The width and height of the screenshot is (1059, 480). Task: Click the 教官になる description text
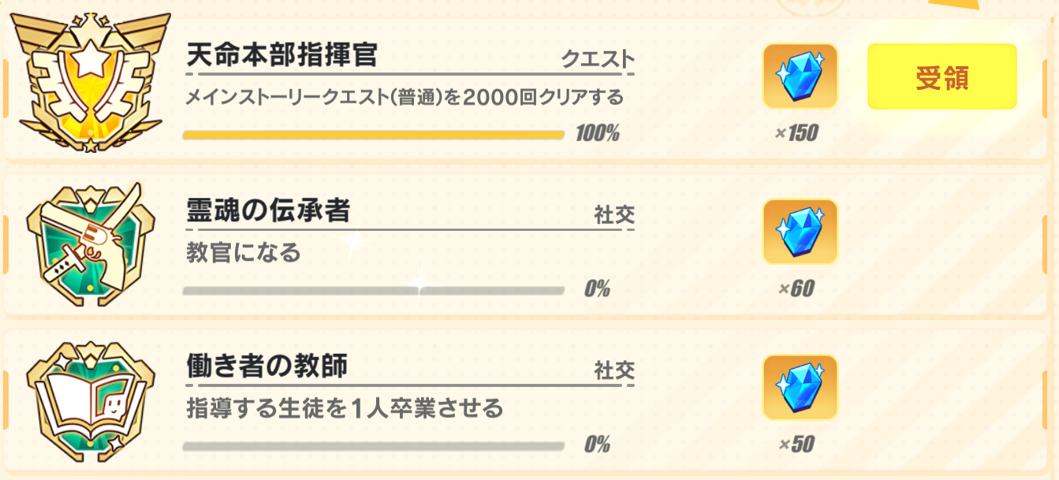tap(244, 253)
